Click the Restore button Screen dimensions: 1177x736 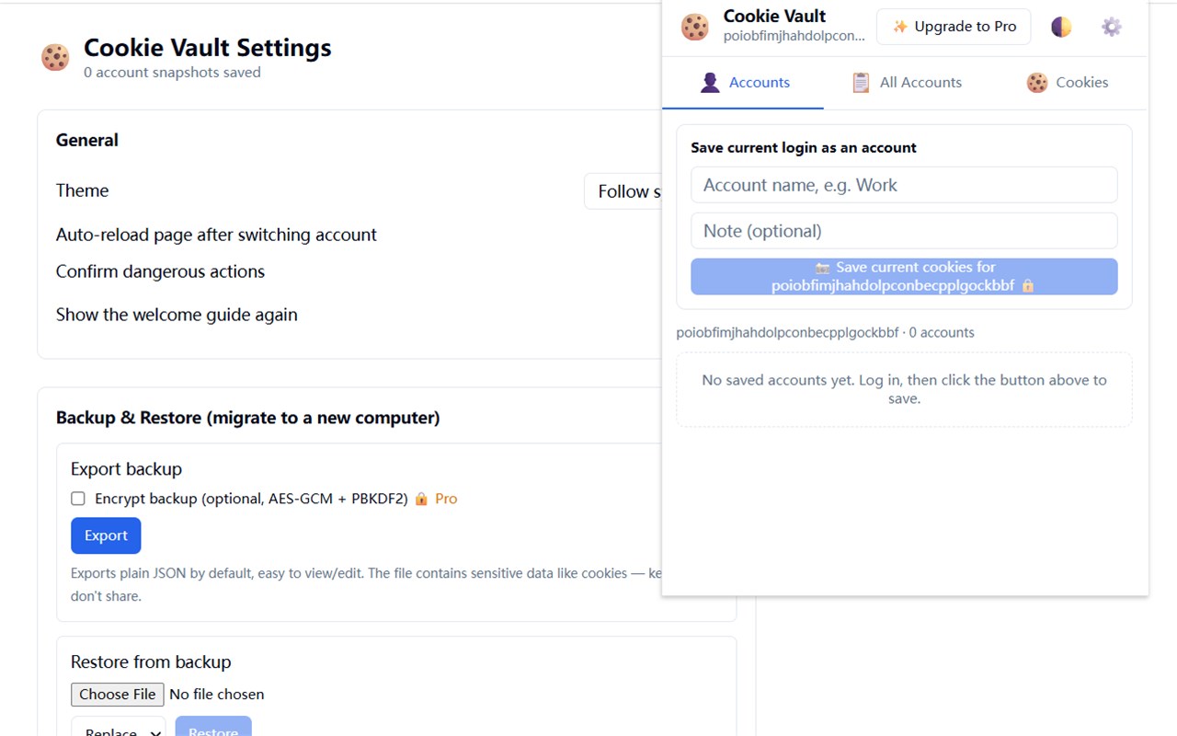(x=213, y=727)
